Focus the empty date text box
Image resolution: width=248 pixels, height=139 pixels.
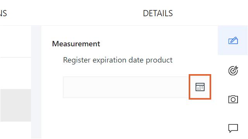point(126,87)
